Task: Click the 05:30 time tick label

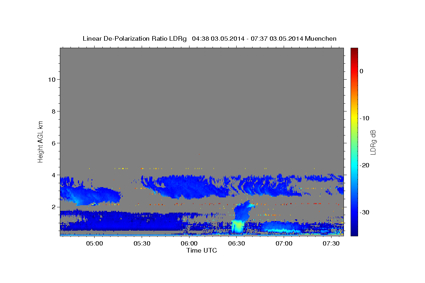Action: pyautogui.click(x=142, y=244)
